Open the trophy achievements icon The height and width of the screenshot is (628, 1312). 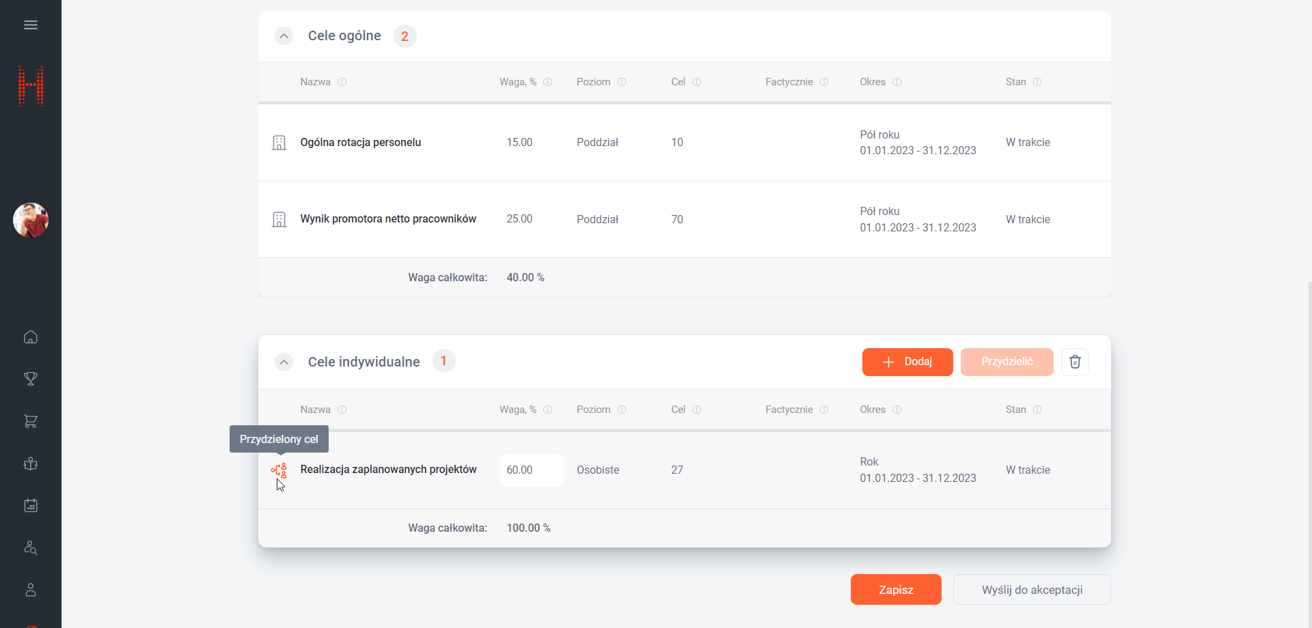(31, 379)
